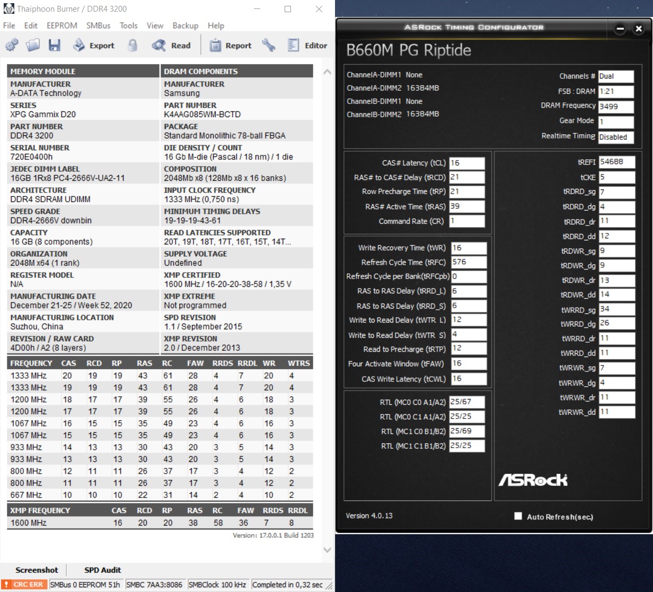Click the scroll up arrow in Thaiphoon report
Screen dimensions: 653x592
pyautogui.click(x=327, y=72)
